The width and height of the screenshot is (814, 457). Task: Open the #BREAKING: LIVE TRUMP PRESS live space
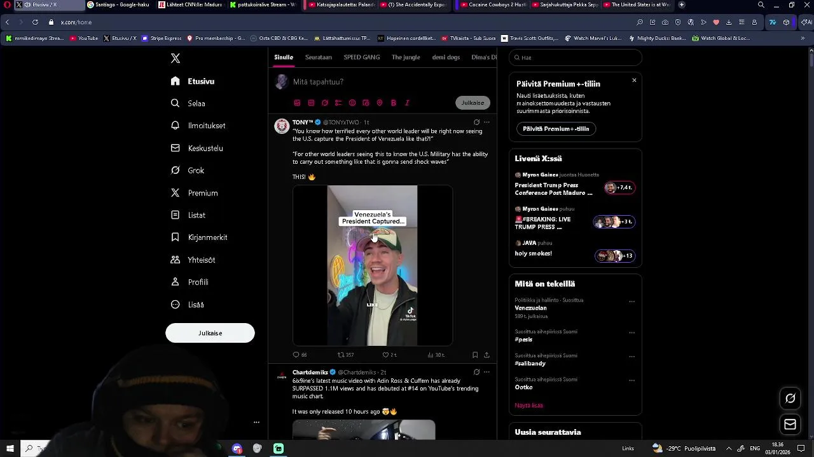coord(575,219)
